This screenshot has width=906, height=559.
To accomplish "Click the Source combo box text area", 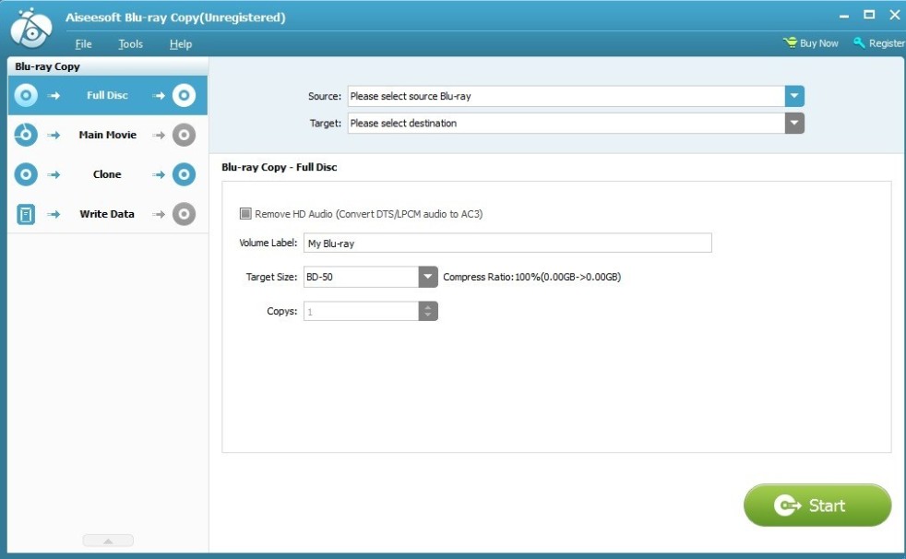I will click(x=566, y=96).
